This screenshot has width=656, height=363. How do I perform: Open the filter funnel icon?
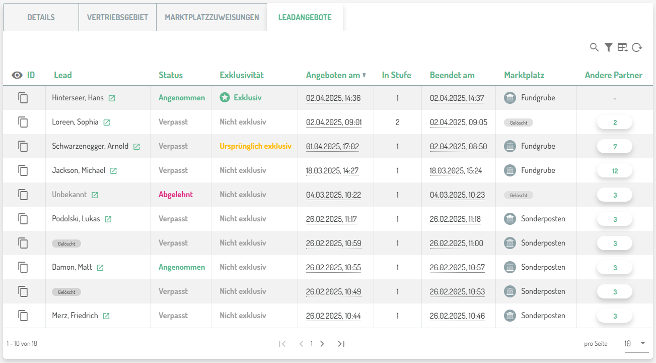coord(608,47)
